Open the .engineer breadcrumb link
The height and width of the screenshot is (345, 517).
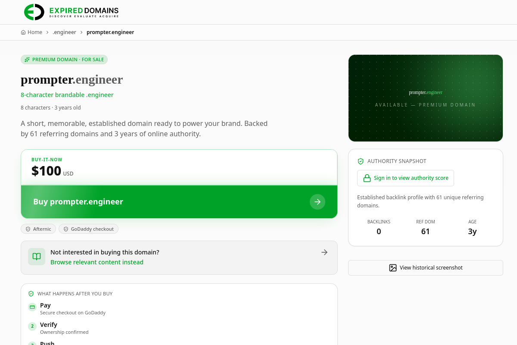[x=65, y=32]
